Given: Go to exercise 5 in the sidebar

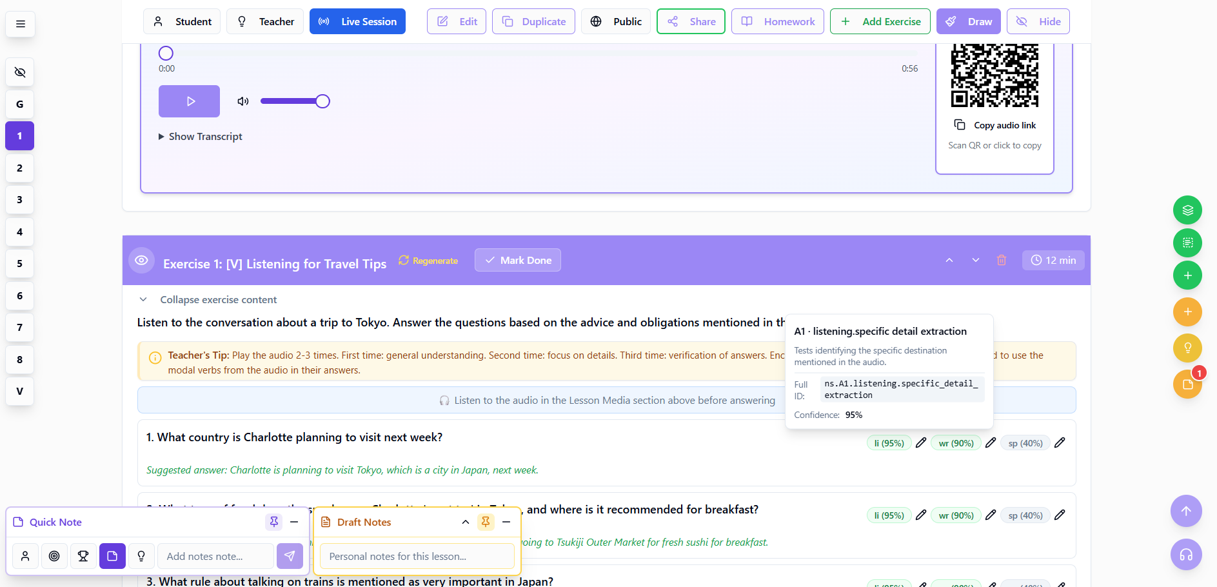Looking at the screenshot, I should click(x=20, y=264).
